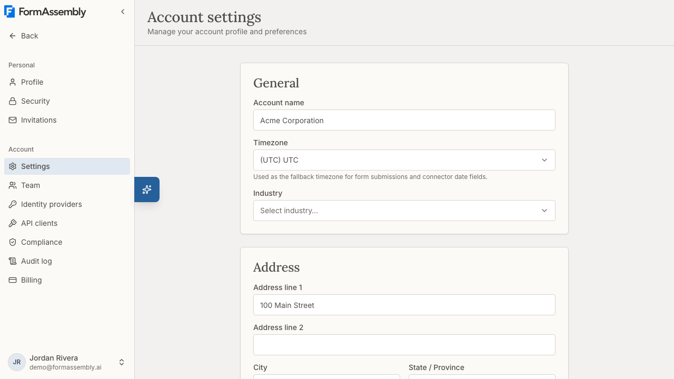Open the AI assistant sparkle button
The height and width of the screenshot is (379, 674).
(147, 189)
